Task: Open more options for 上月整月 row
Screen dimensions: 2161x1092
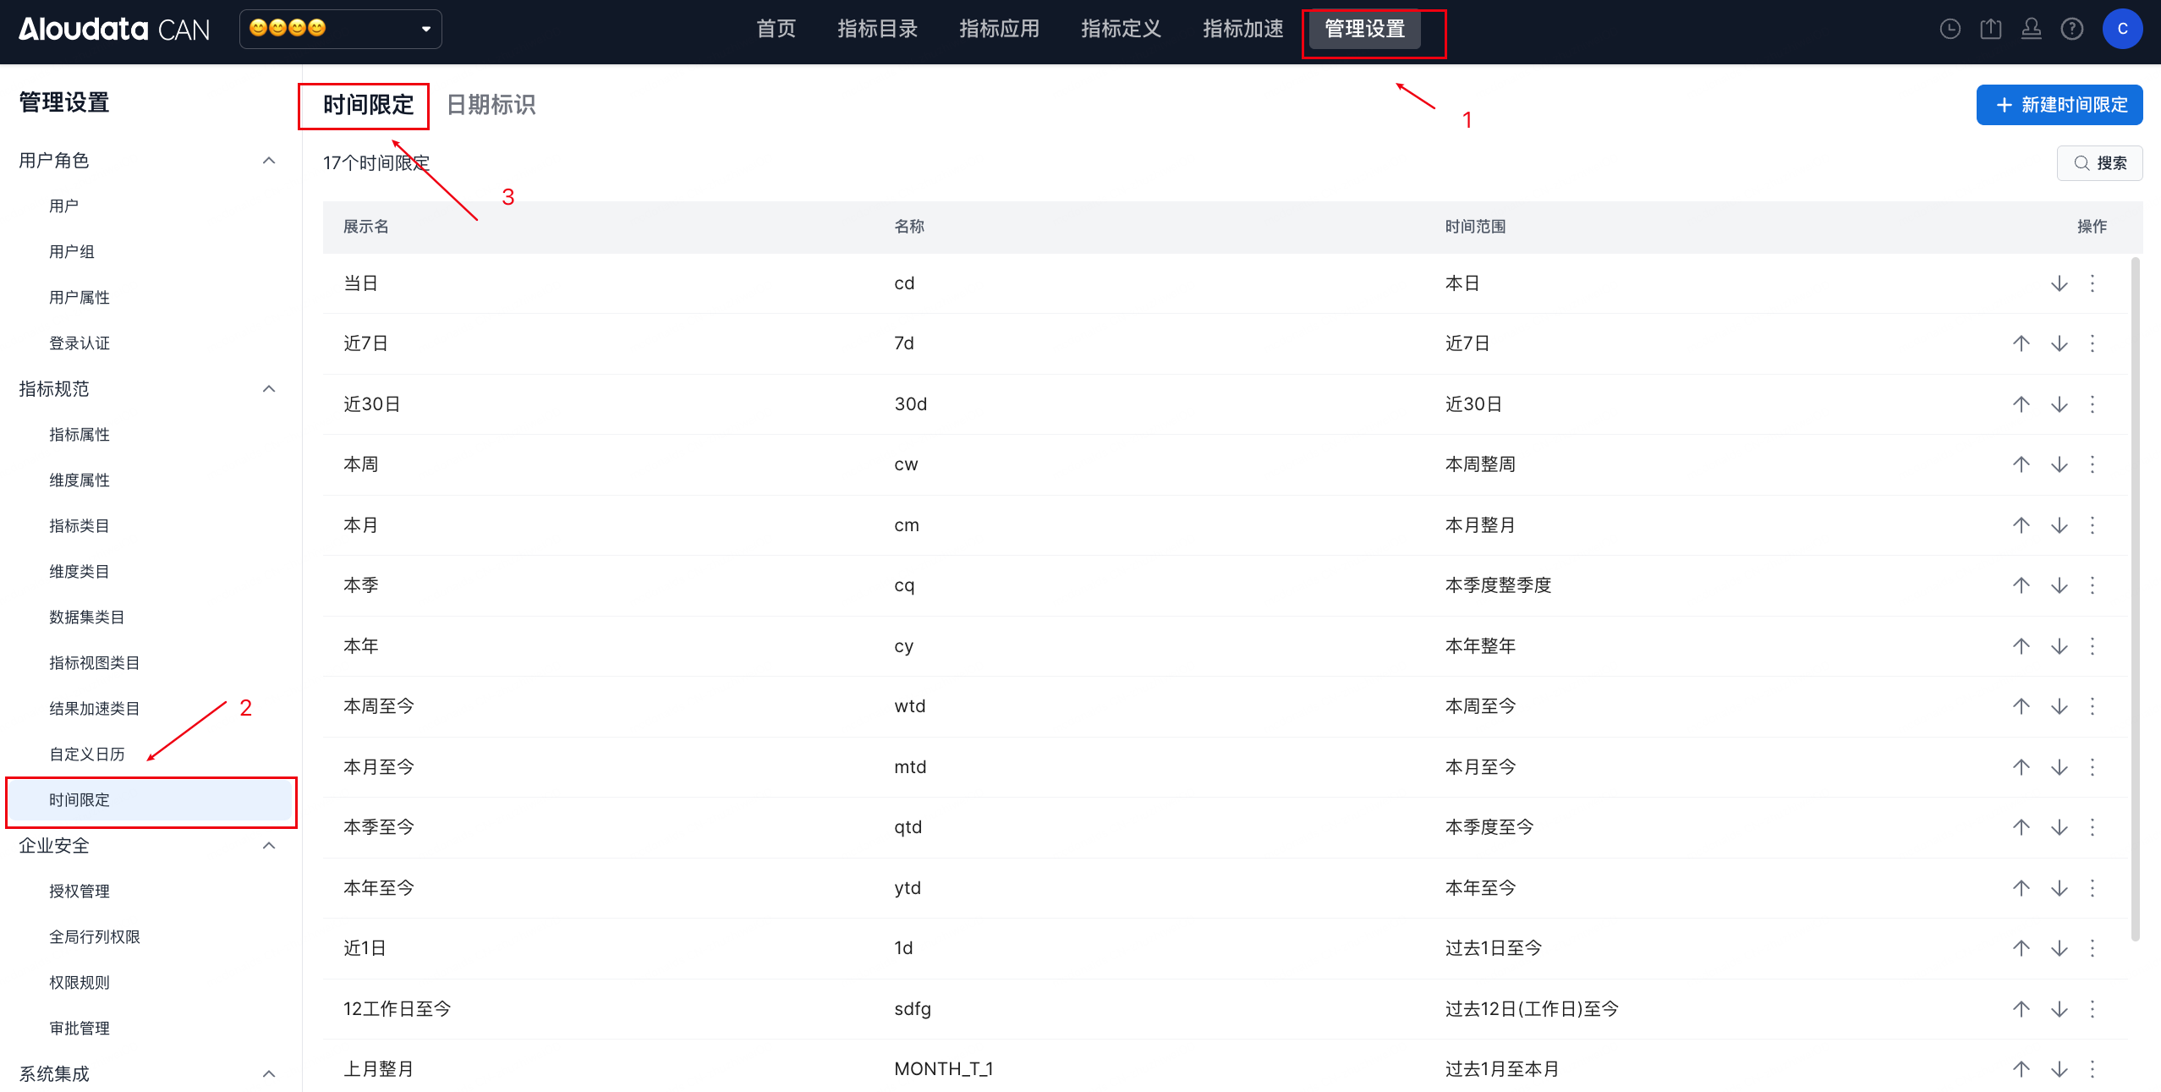Action: 2092,1069
